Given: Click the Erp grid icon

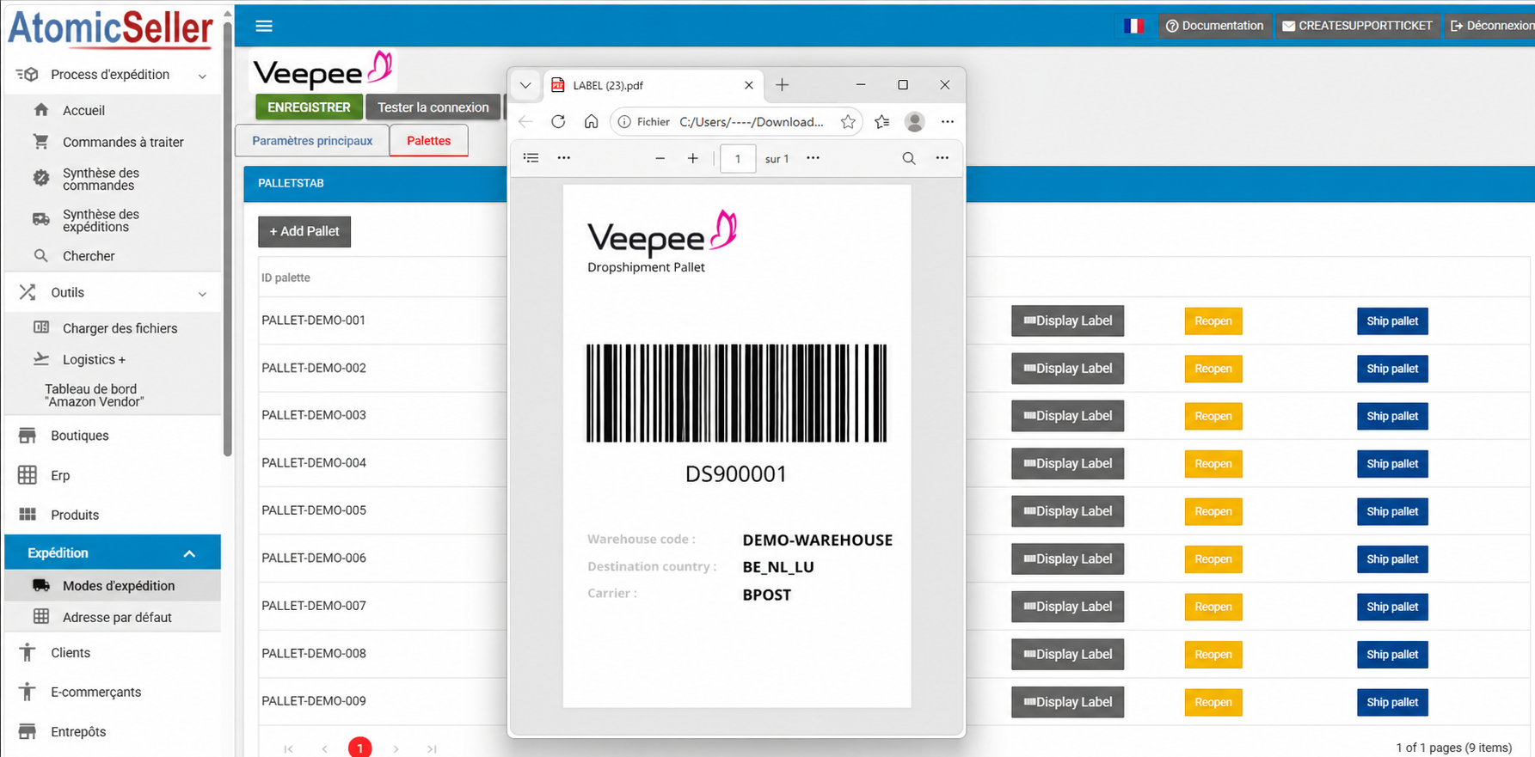Looking at the screenshot, I should click(28, 475).
